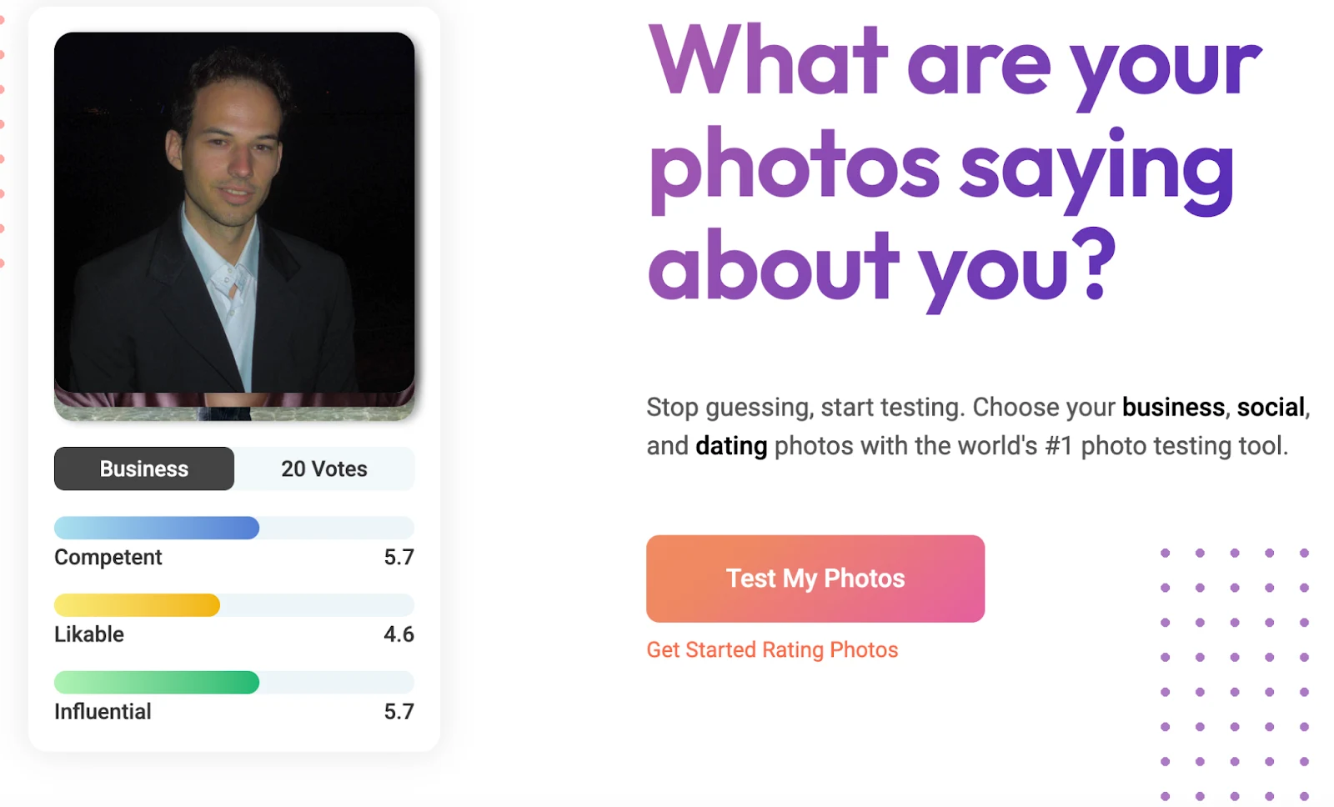
Task: Click the bold word social in description
Action: point(1271,407)
